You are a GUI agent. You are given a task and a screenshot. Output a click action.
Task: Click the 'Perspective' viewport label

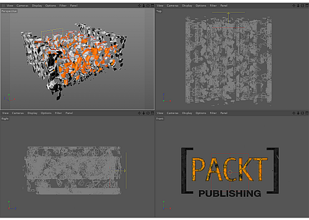click(9, 11)
